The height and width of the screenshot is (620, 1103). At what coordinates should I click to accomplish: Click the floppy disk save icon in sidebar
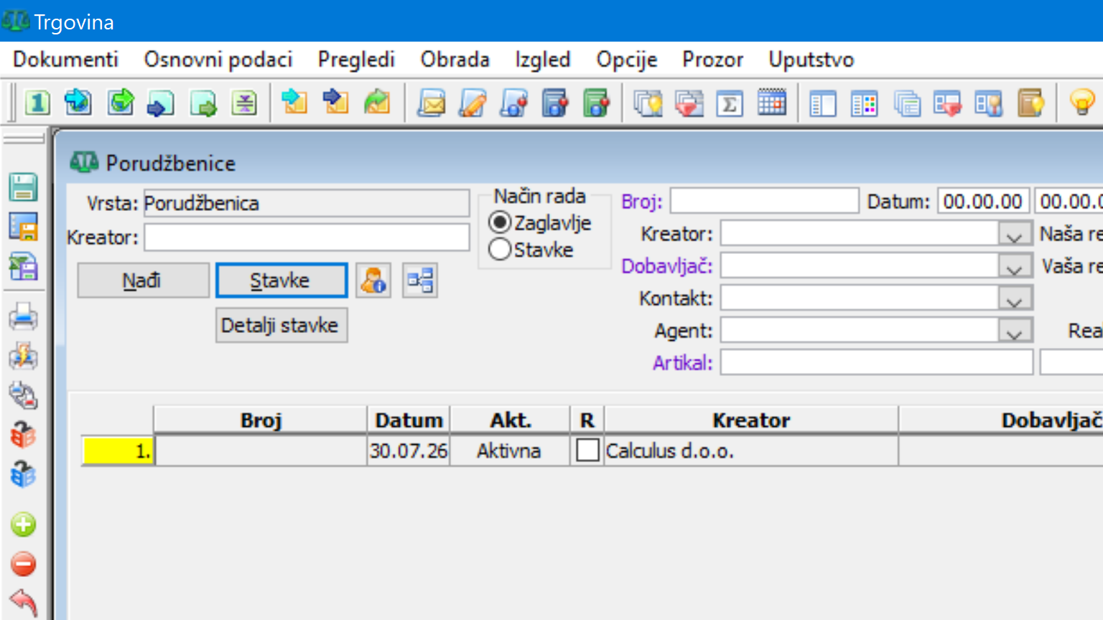[x=24, y=187]
